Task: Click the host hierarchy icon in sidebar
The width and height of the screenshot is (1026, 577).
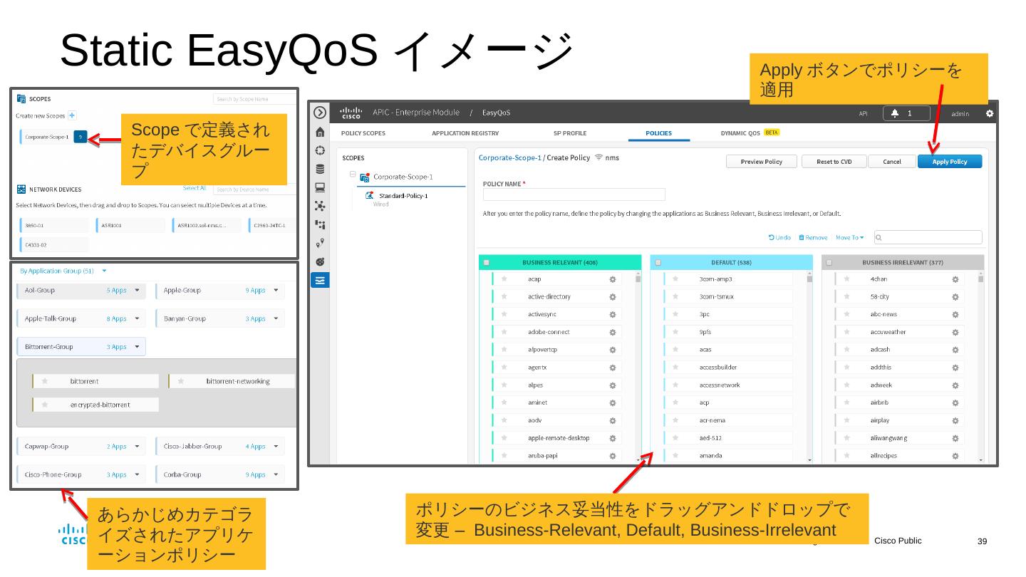Action: pyautogui.click(x=320, y=224)
